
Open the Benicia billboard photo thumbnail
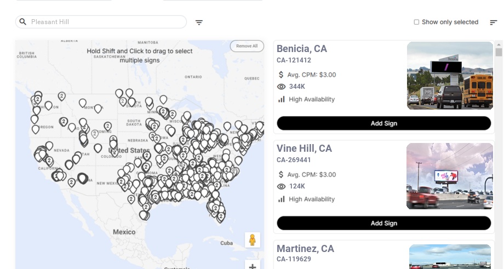tap(450, 76)
